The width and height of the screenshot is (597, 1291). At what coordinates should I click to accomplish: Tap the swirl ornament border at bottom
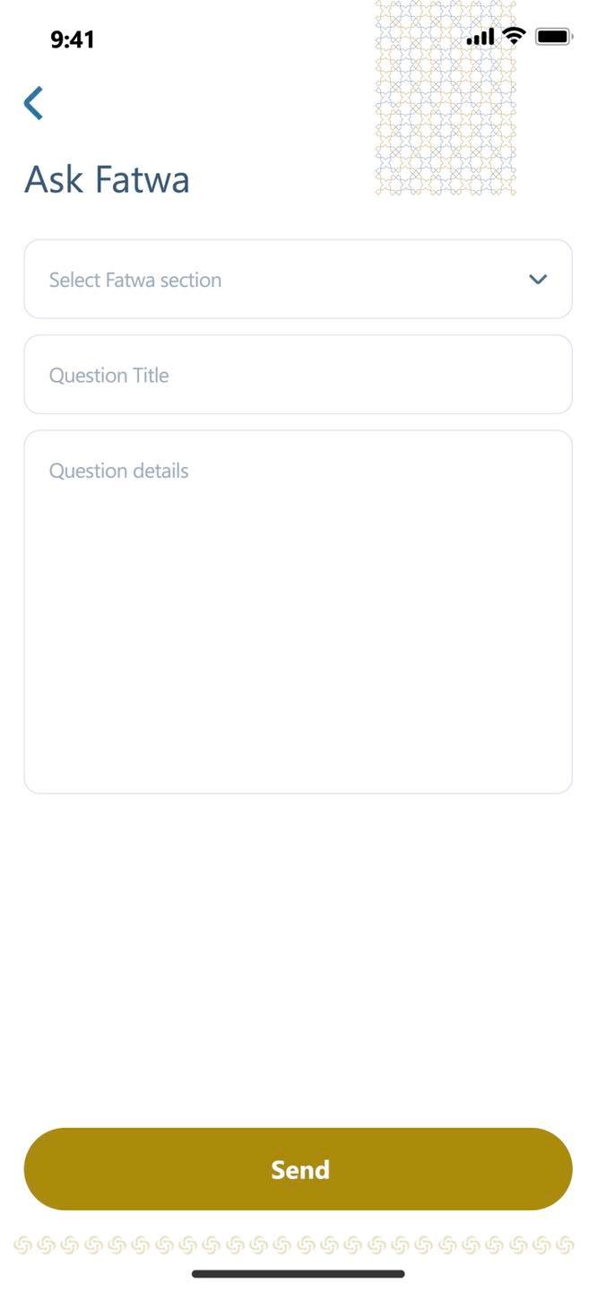(294, 1244)
